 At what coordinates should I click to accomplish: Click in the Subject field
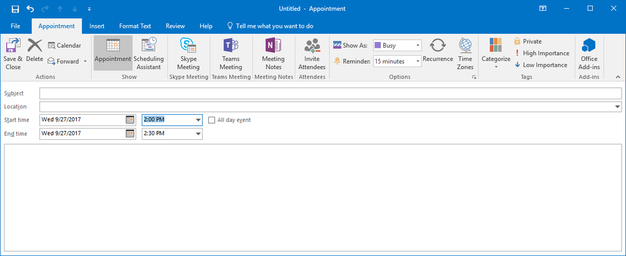pyautogui.click(x=331, y=93)
